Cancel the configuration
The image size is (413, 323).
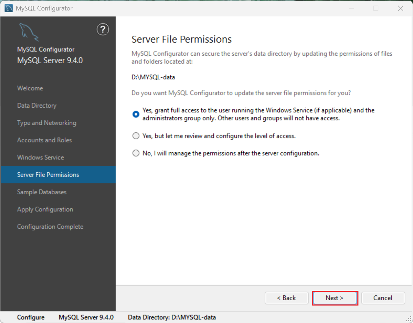(383, 298)
